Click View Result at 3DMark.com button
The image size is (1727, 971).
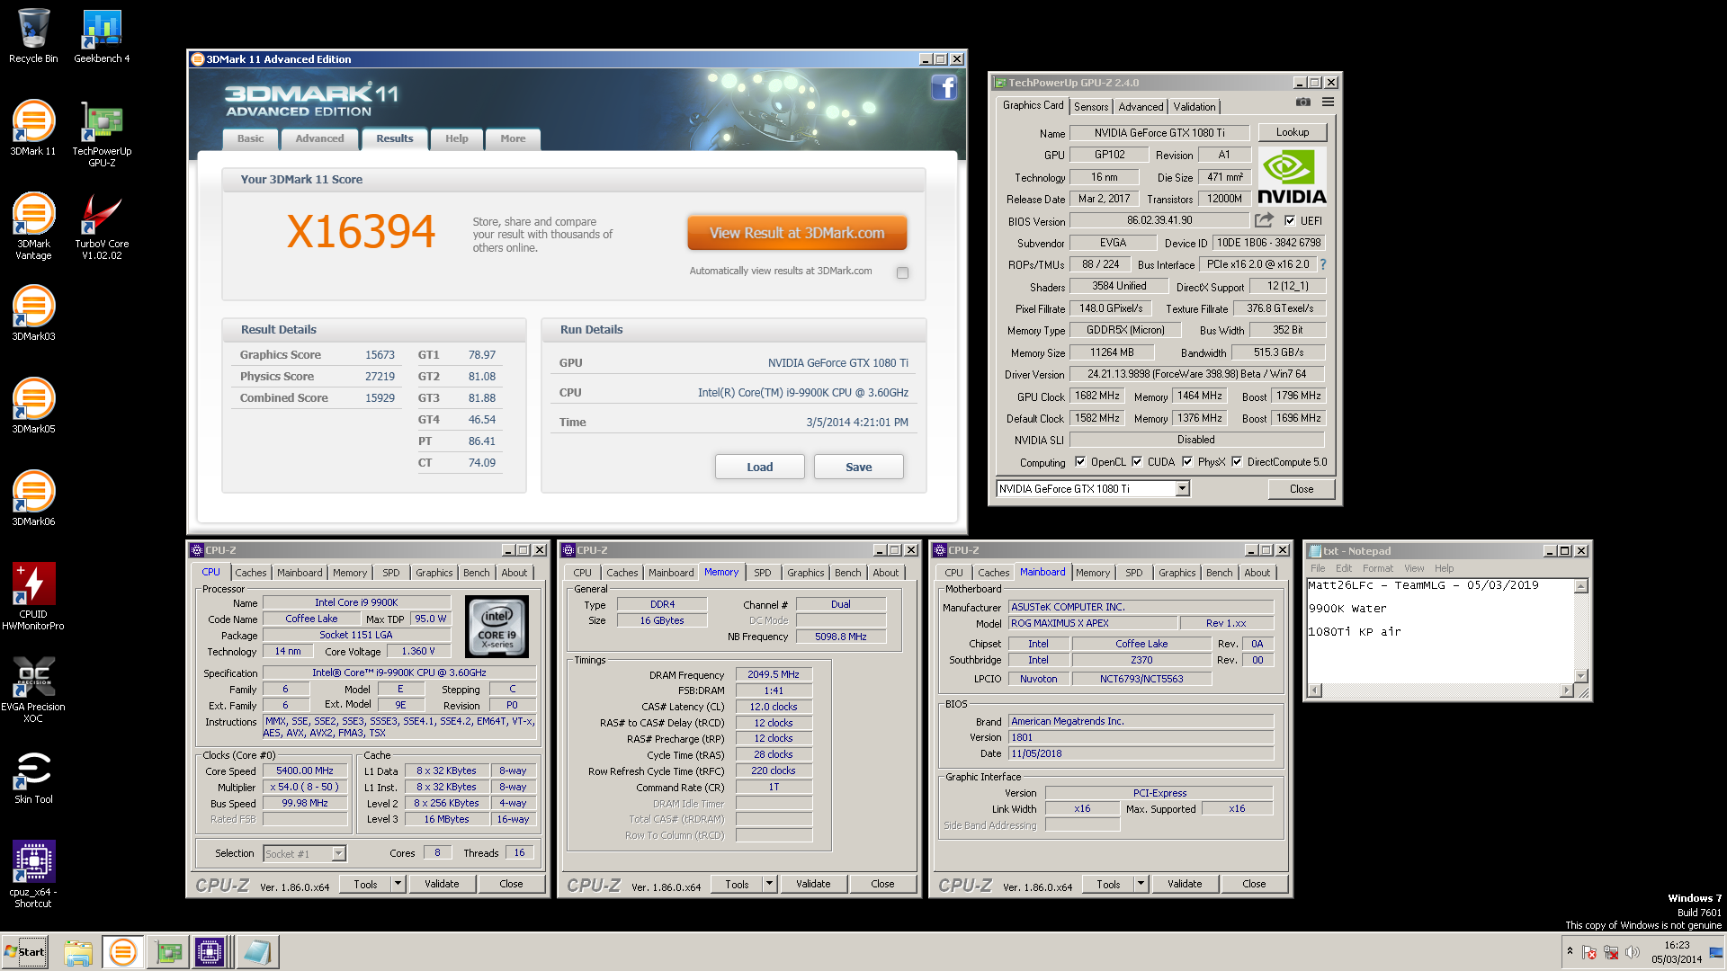click(797, 233)
